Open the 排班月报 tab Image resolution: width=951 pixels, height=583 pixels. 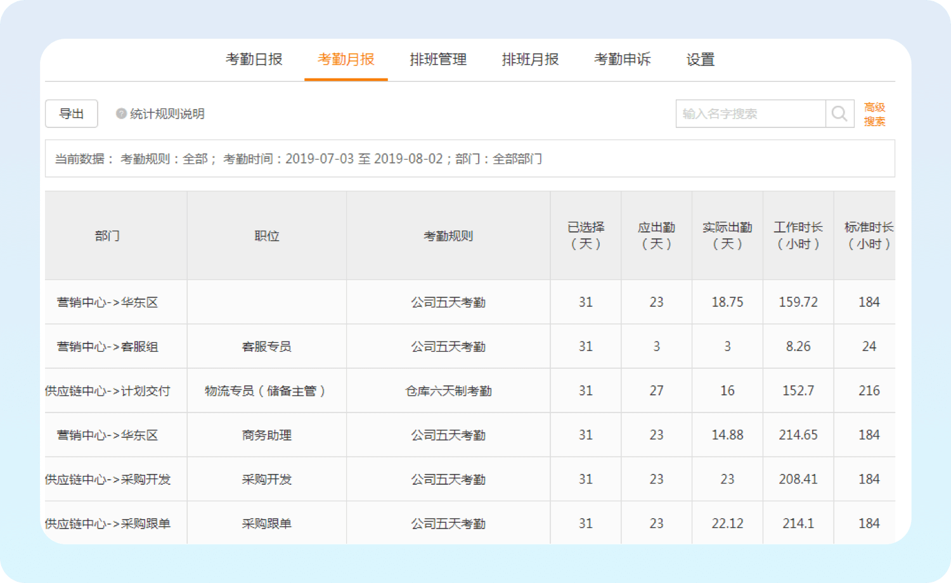530,60
